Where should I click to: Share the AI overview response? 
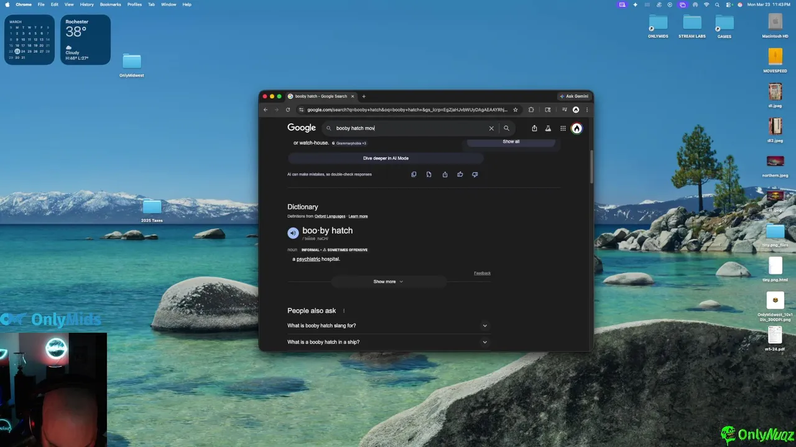click(x=445, y=174)
